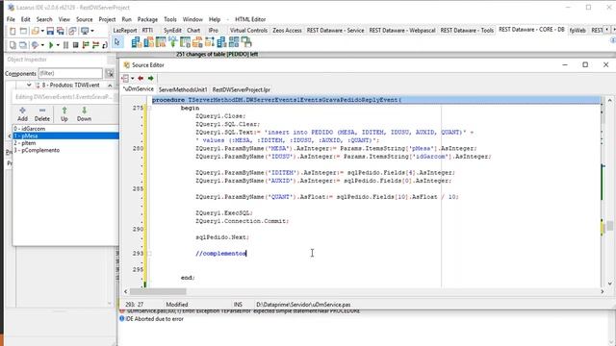Viewport: 616px width, 346px height.
Task: Move the item Up in events editor
Action: 64,114
